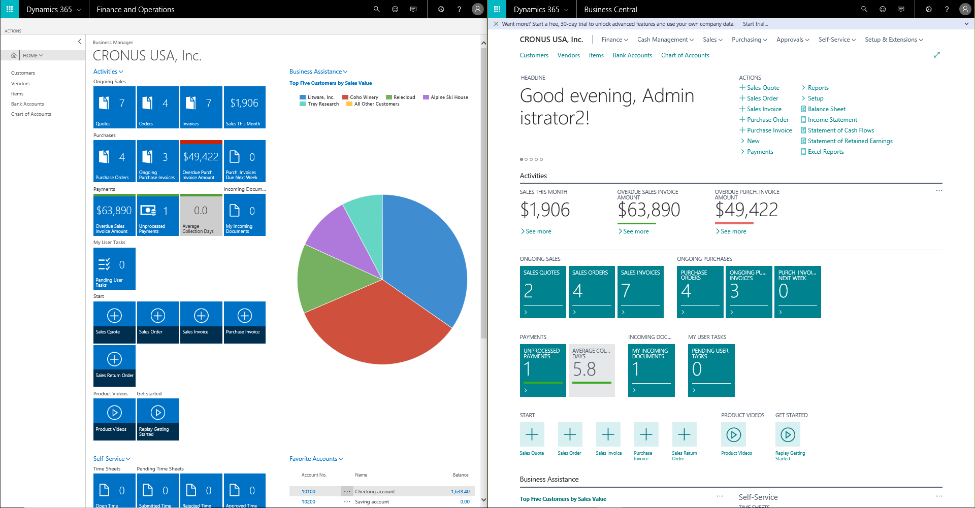Expand notification bar chevron at right
Screen dimensions: 975x508
[x=966, y=24]
